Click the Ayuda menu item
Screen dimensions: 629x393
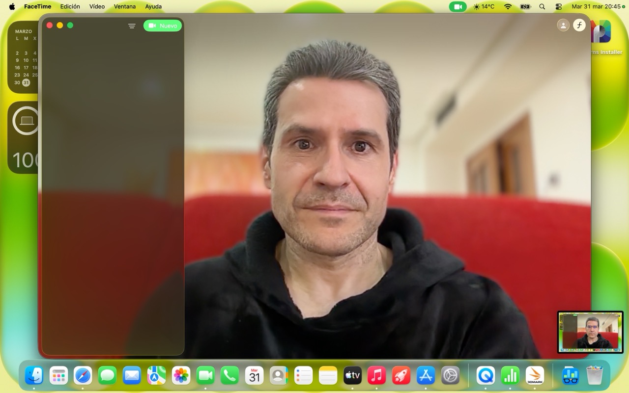[x=153, y=7]
